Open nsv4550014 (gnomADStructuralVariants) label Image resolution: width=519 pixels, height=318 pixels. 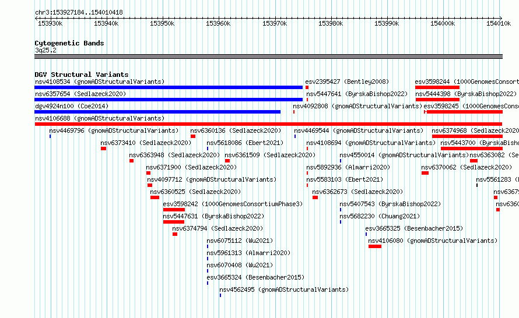click(x=404, y=155)
